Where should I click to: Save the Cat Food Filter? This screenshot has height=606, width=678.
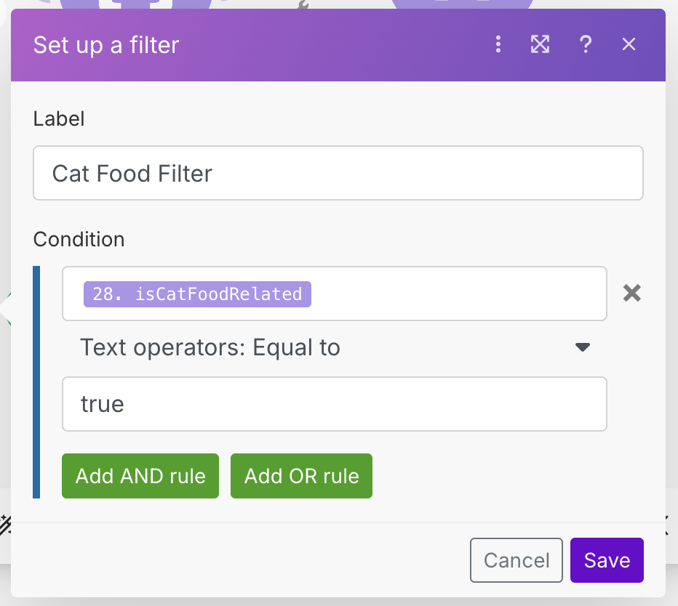[x=607, y=560]
